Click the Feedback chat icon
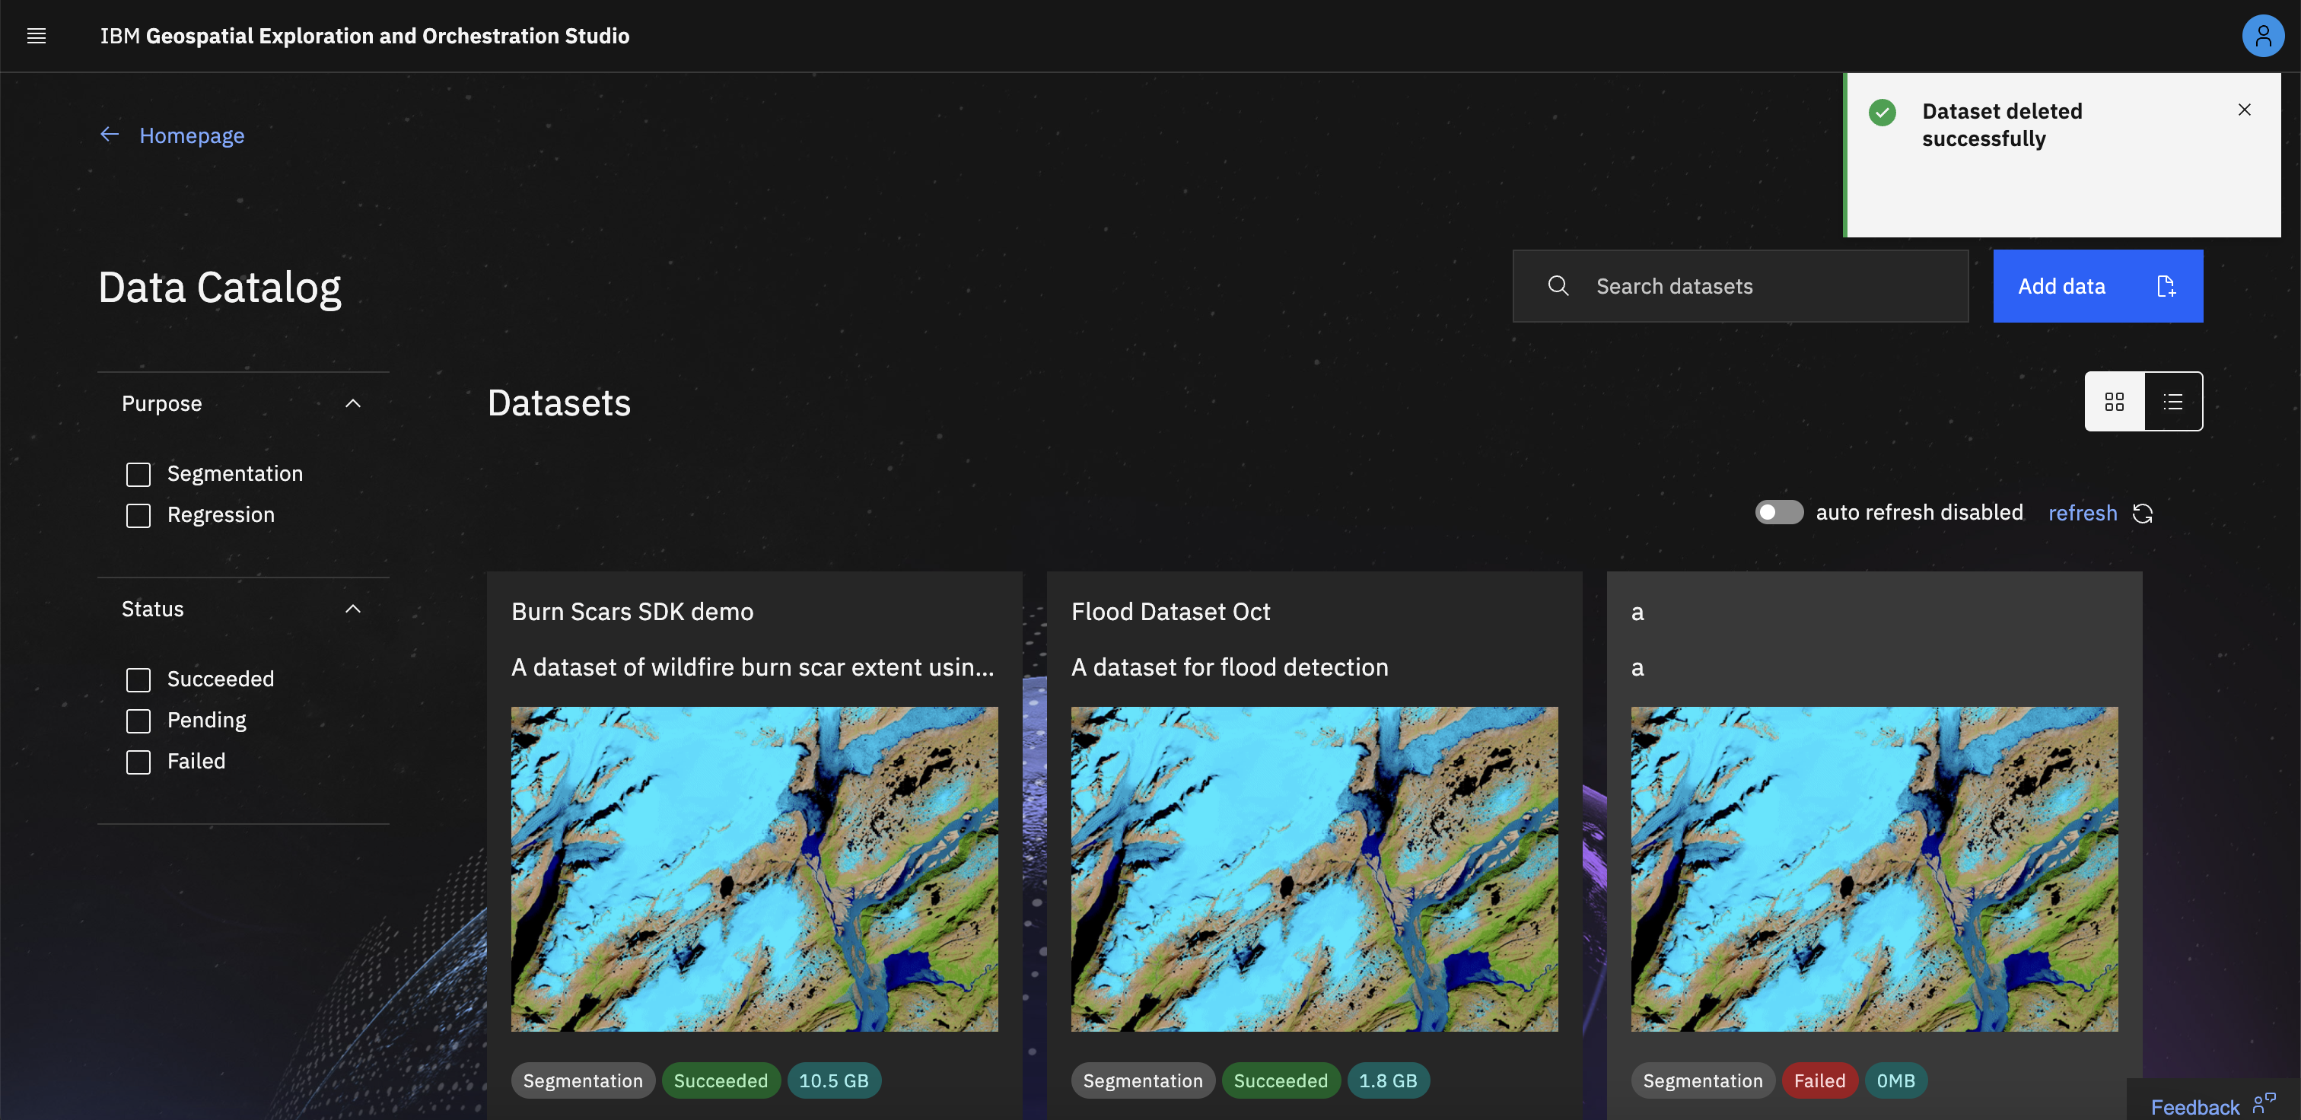 click(2264, 1103)
